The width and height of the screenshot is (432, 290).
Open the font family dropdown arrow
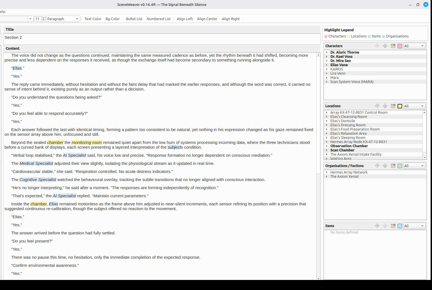[x=30, y=19]
